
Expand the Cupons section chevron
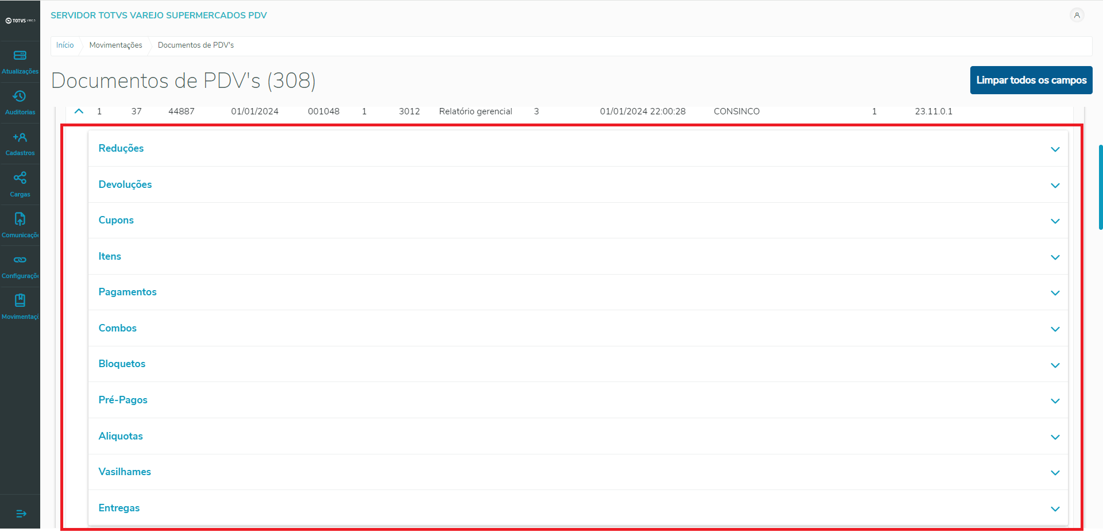[x=1055, y=221]
